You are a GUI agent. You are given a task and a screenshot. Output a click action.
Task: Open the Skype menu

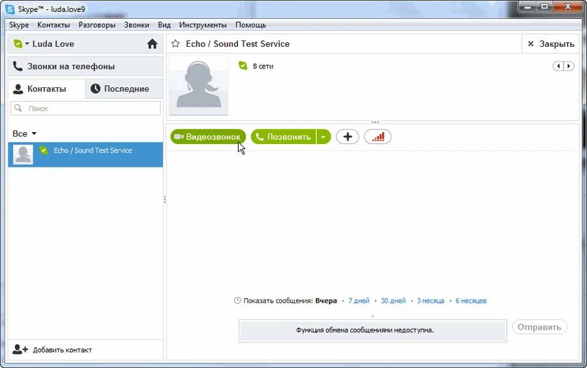pos(19,25)
